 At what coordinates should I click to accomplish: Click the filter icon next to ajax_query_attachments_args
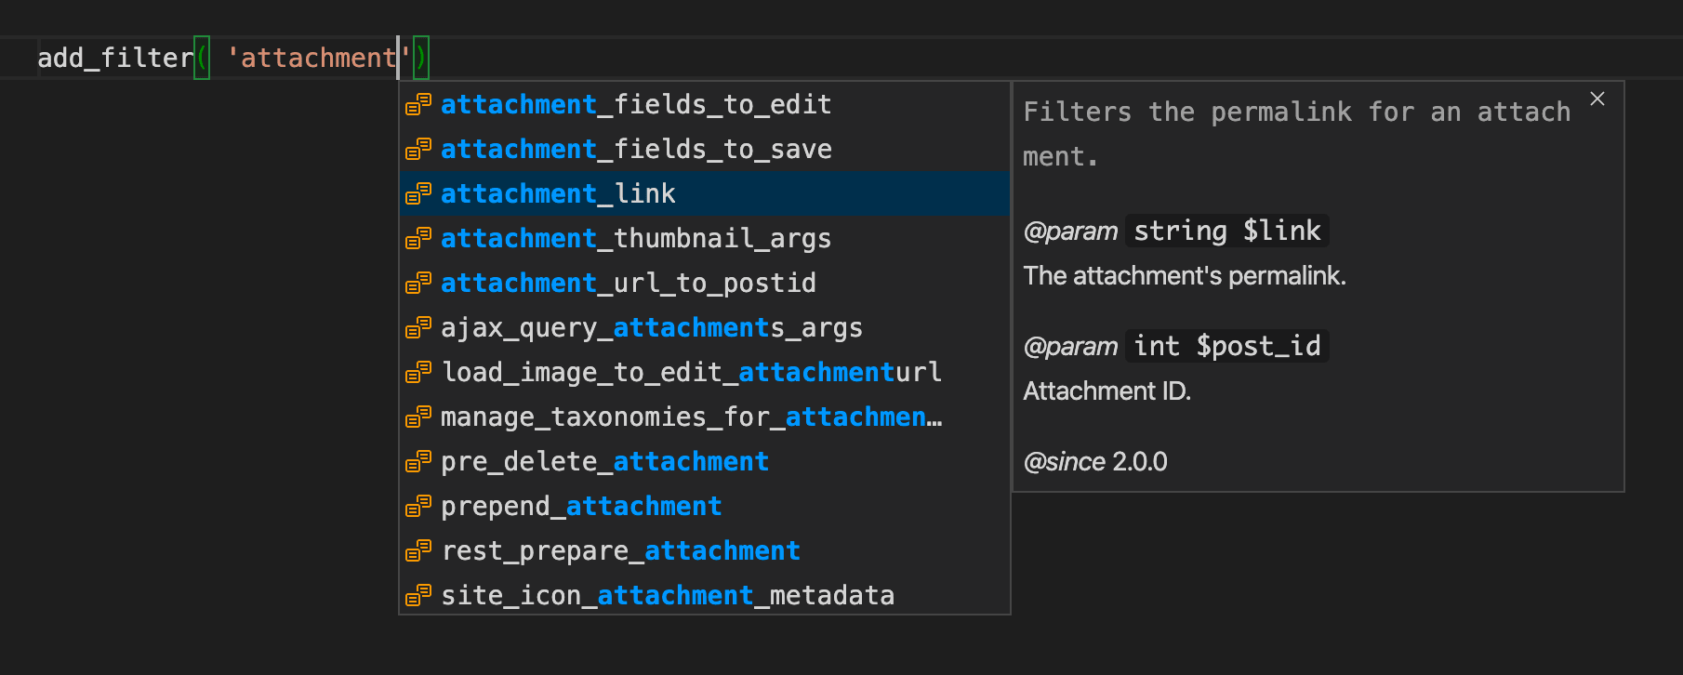coord(417,327)
